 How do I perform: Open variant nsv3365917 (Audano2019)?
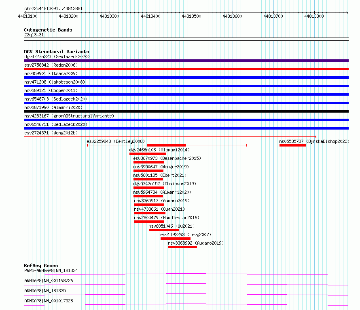[162, 201]
